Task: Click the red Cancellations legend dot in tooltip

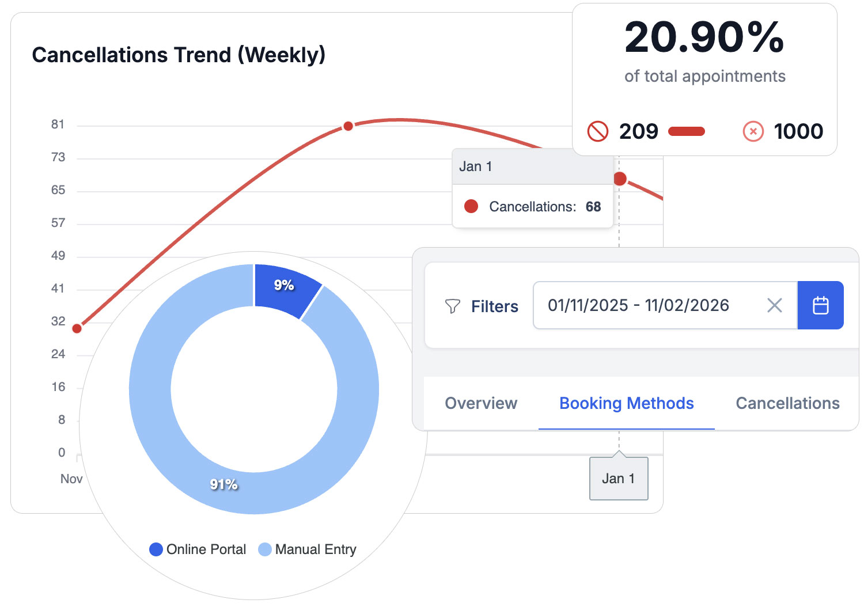Action: pyautogui.click(x=471, y=206)
